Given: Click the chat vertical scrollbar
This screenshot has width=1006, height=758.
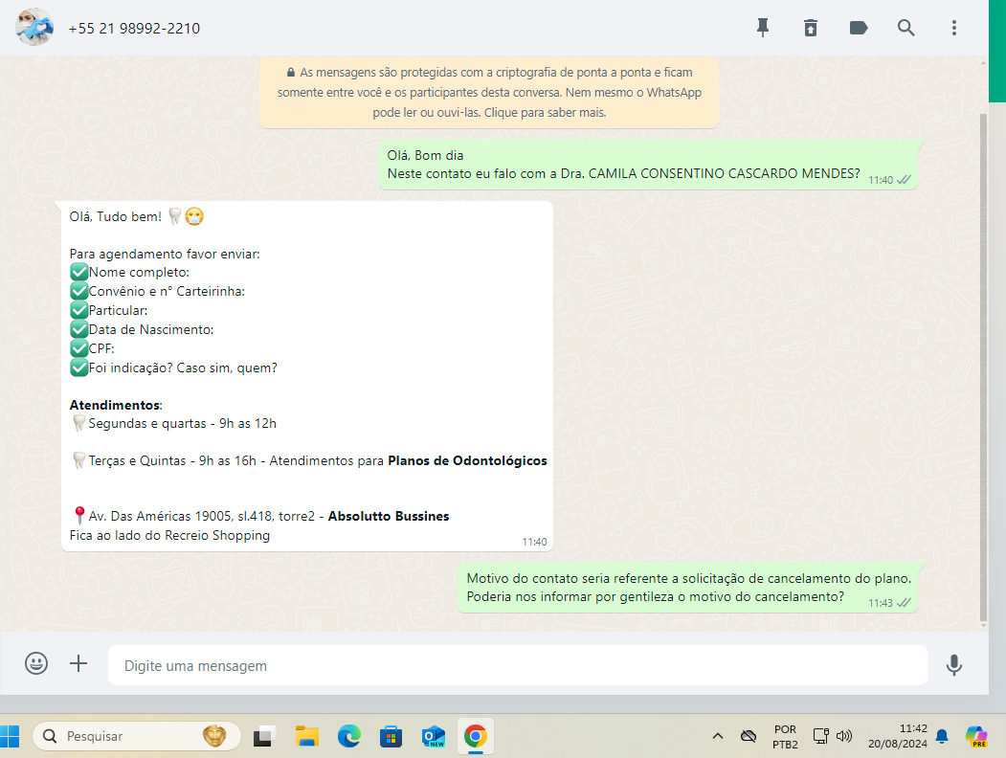Looking at the screenshot, I should pyautogui.click(x=984, y=367).
